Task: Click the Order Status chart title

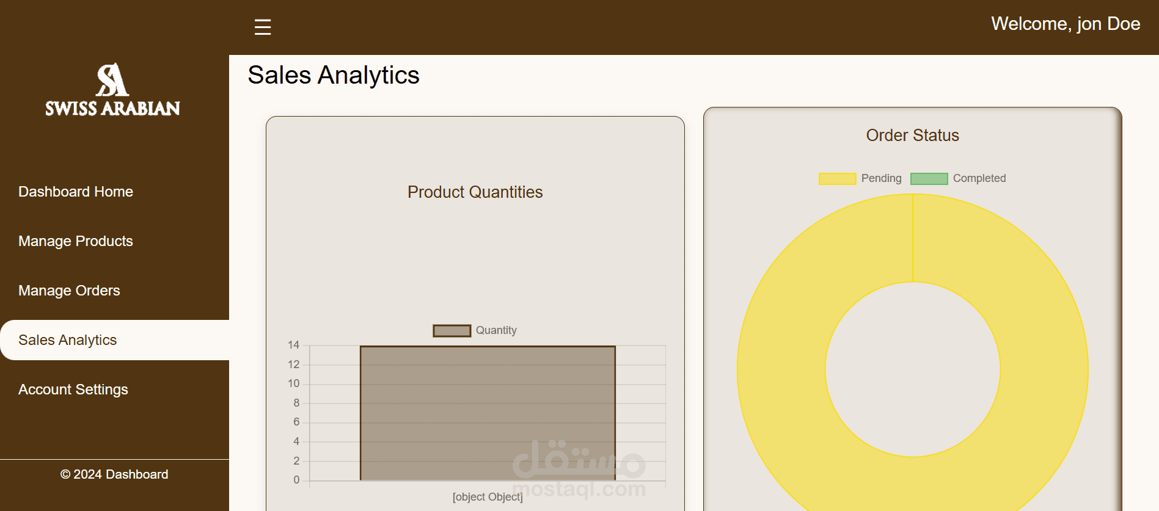Action: point(912,136)
